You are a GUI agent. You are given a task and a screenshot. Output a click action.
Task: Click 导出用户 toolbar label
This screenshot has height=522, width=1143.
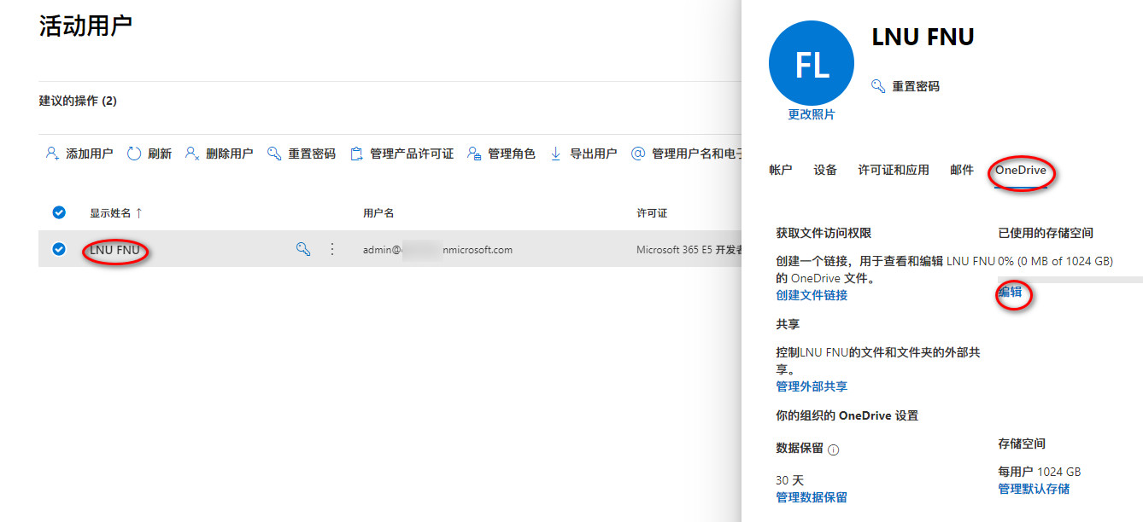pyautogui.click(x=594, y=154)
